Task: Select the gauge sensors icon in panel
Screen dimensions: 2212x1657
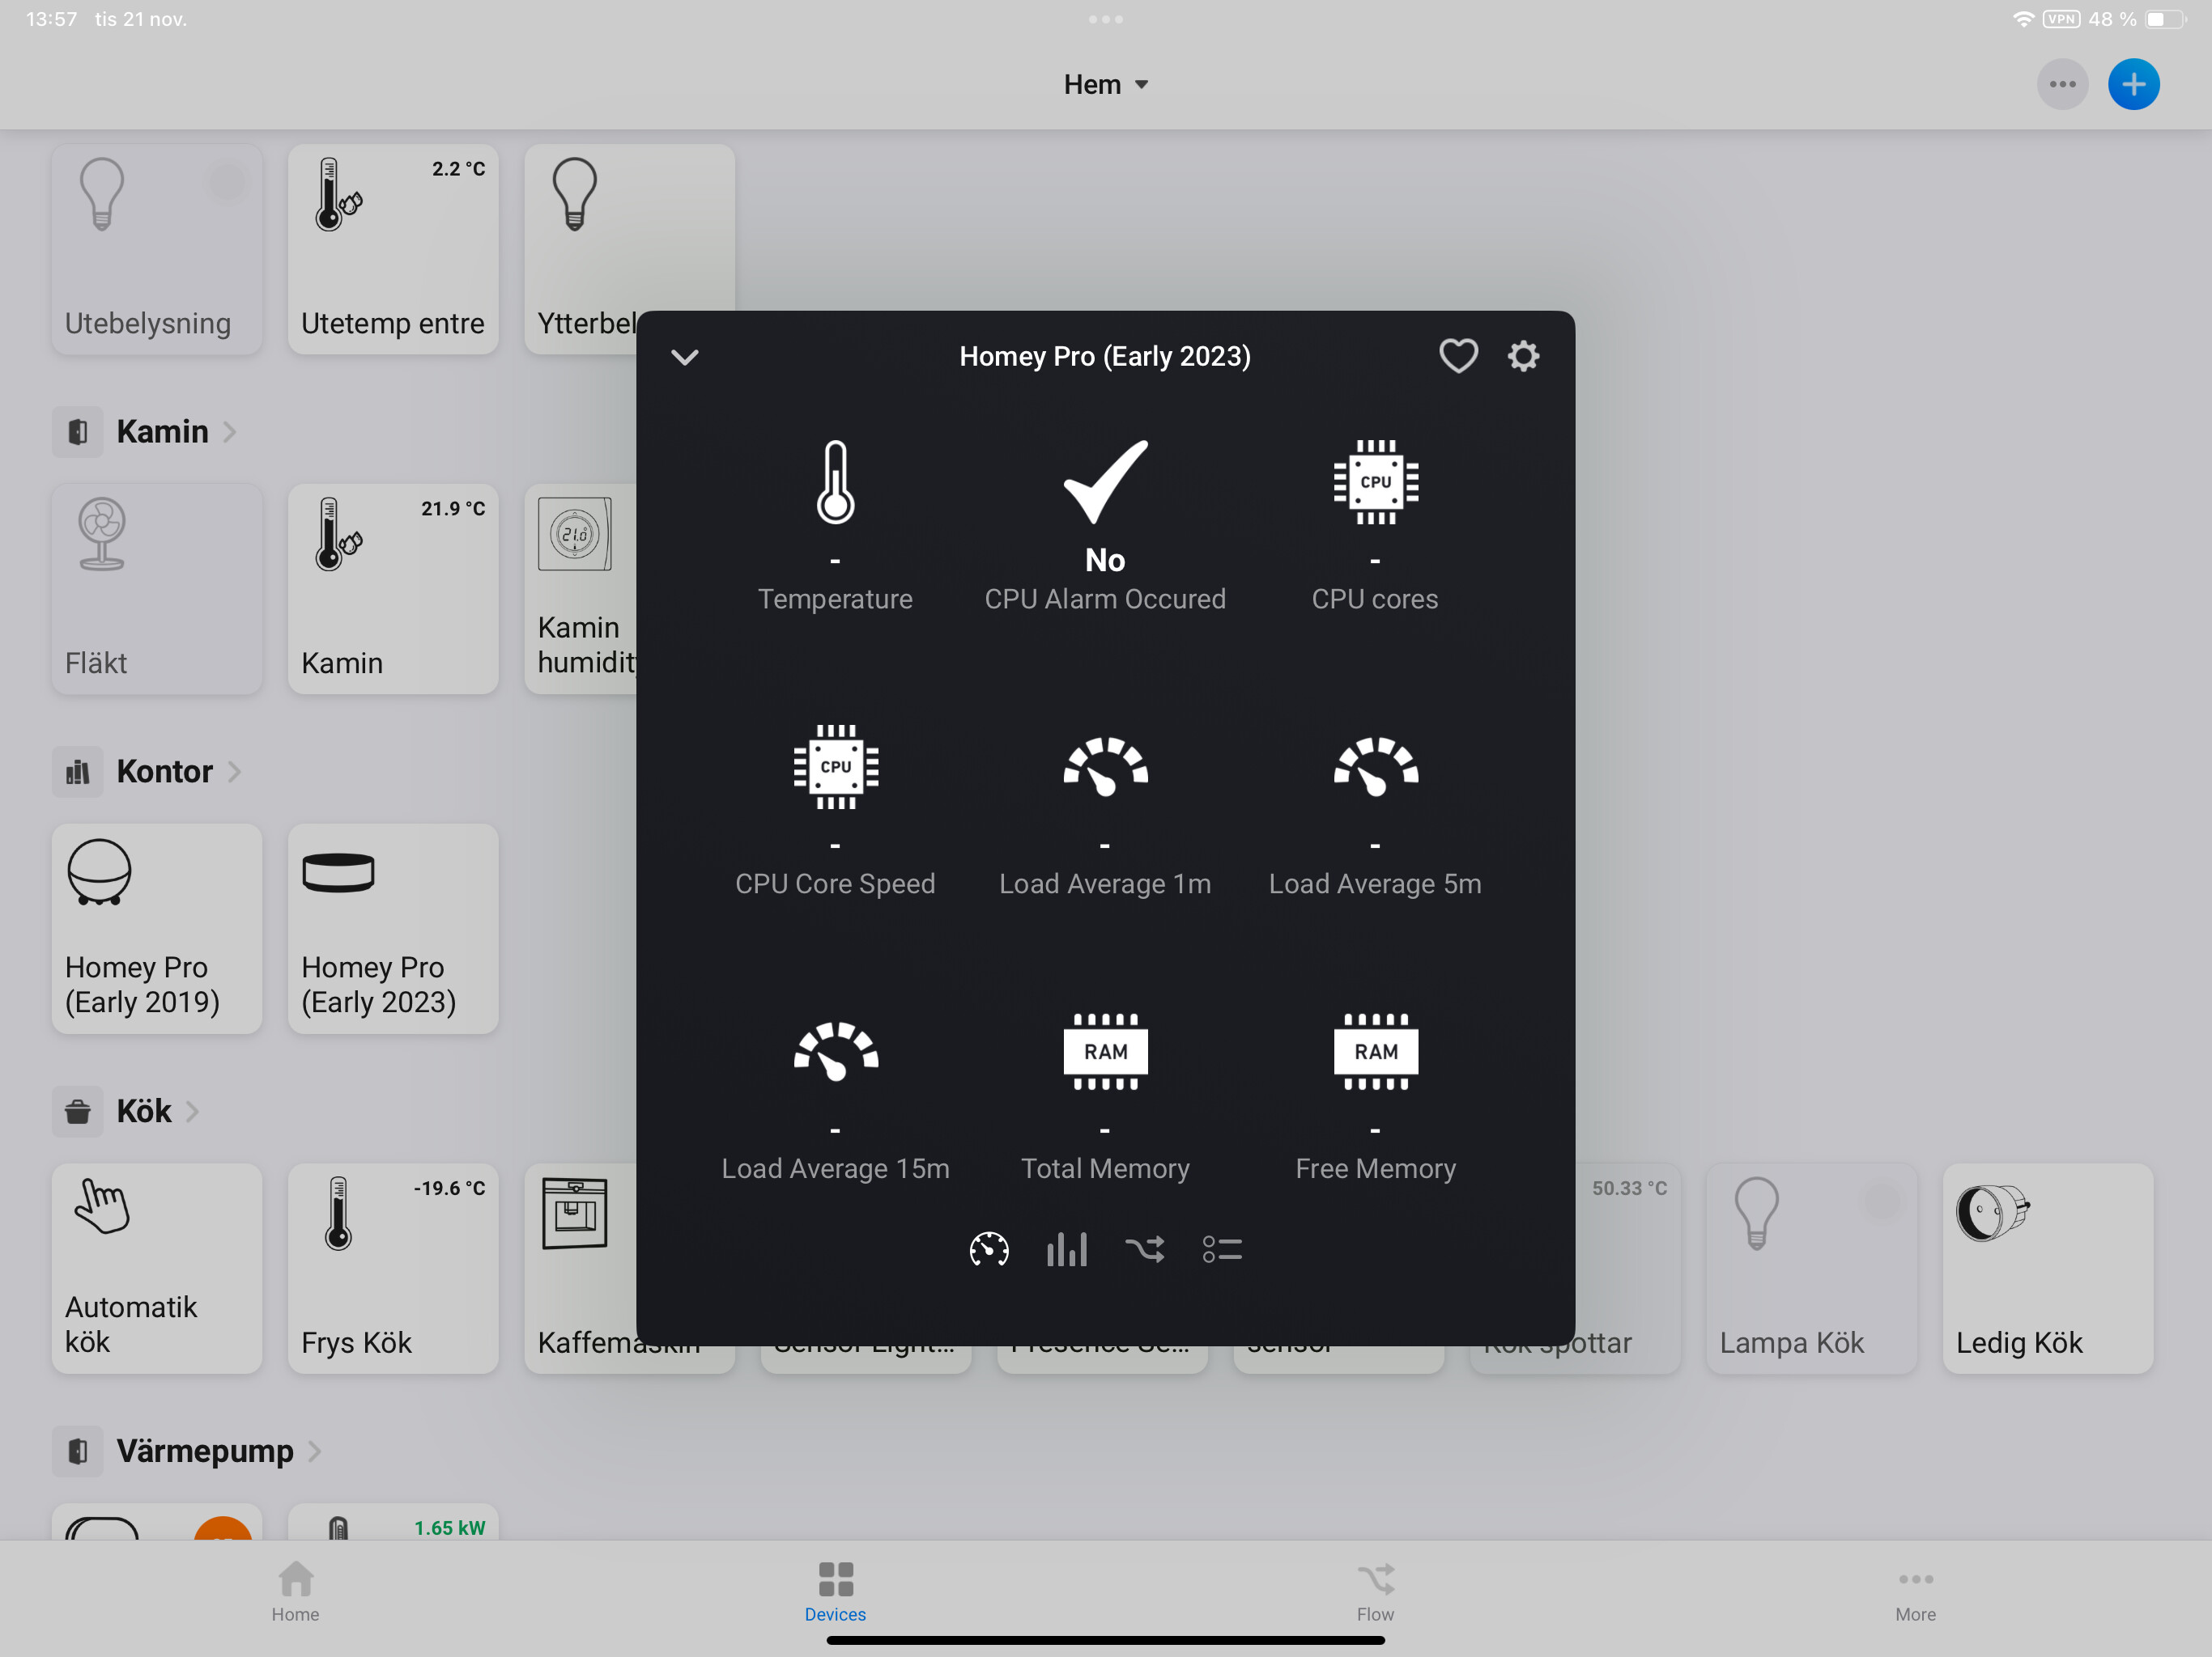Action: pos(989,1249)
